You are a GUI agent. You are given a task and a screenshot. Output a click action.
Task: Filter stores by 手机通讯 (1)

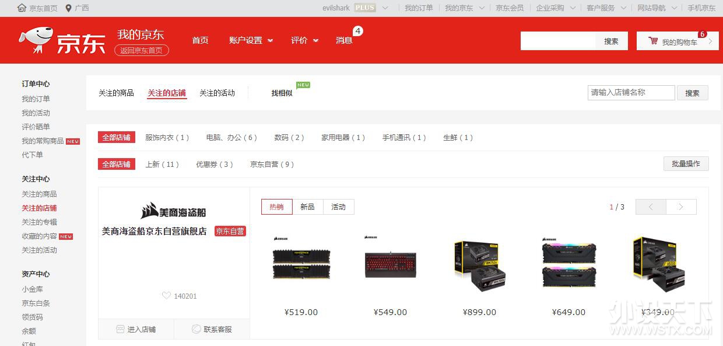coord(404,138)
